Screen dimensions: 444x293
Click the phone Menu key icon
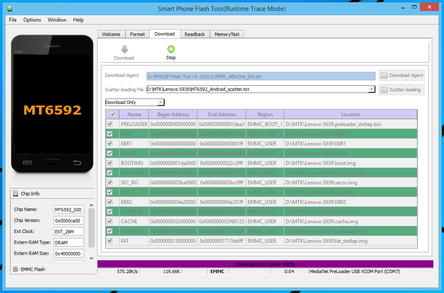[27, 163]
